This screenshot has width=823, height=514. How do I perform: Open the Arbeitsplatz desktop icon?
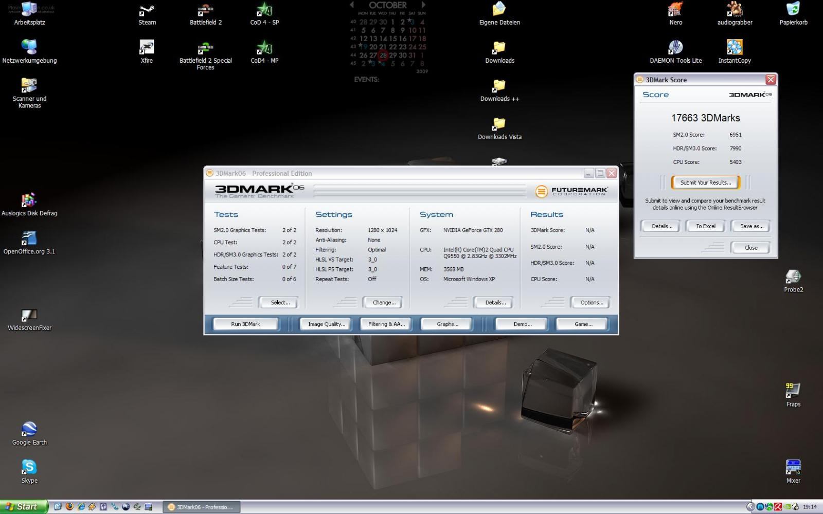(29, 13)
